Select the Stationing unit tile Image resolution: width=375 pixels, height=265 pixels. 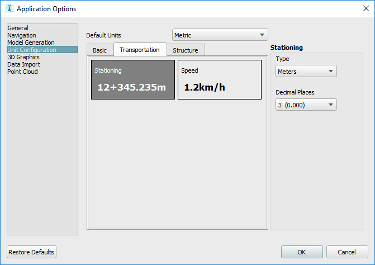point(133,80)
